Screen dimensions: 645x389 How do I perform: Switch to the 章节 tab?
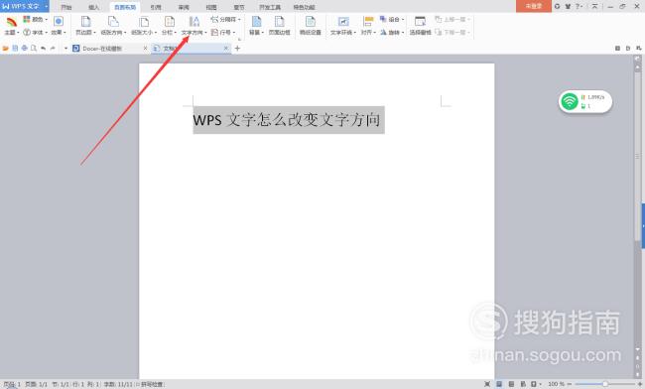[239, 7]
